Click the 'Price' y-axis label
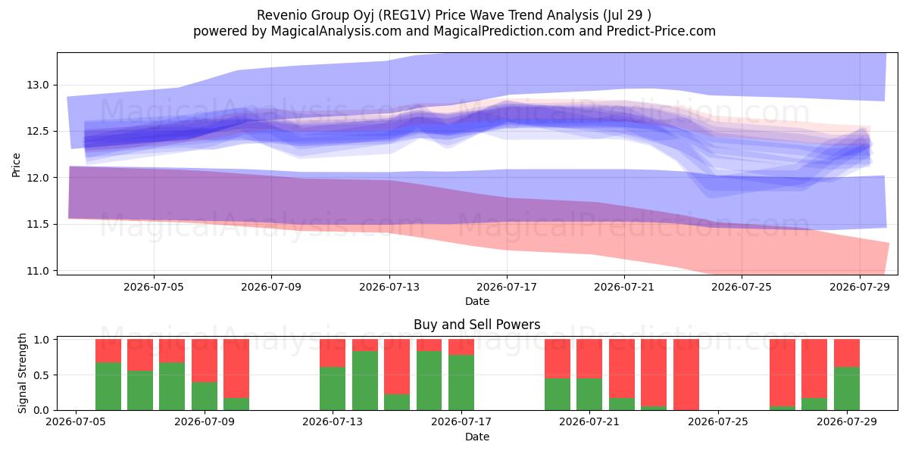The height and width of the screenshot is (454, 909). click(x=16, y=163)
